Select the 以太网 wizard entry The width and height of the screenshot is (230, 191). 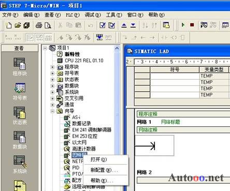coord(79,142)
